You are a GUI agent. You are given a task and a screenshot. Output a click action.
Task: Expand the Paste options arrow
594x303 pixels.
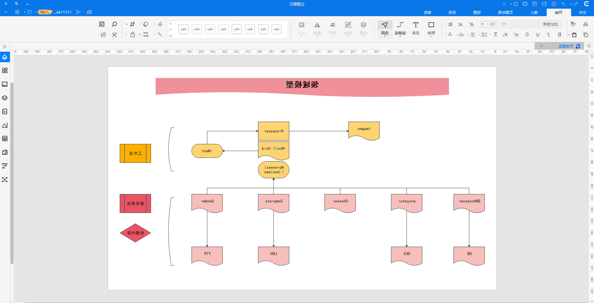tap(569, 35)
